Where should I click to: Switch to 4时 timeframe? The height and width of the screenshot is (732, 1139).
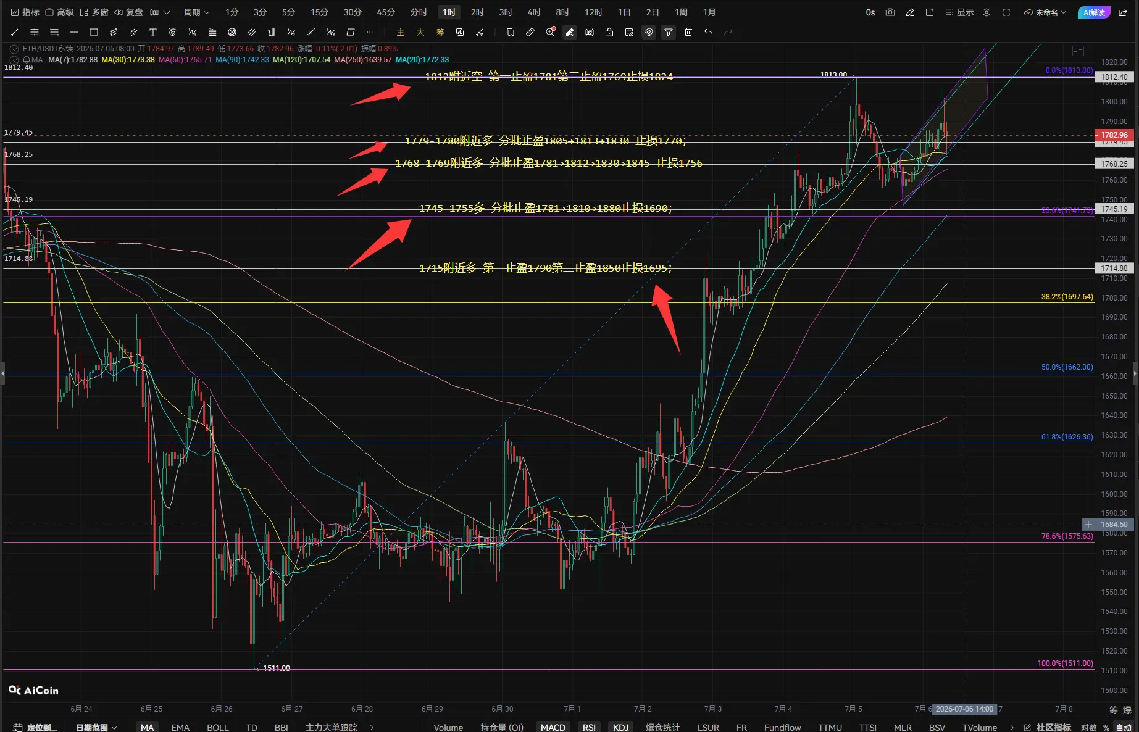534,12
